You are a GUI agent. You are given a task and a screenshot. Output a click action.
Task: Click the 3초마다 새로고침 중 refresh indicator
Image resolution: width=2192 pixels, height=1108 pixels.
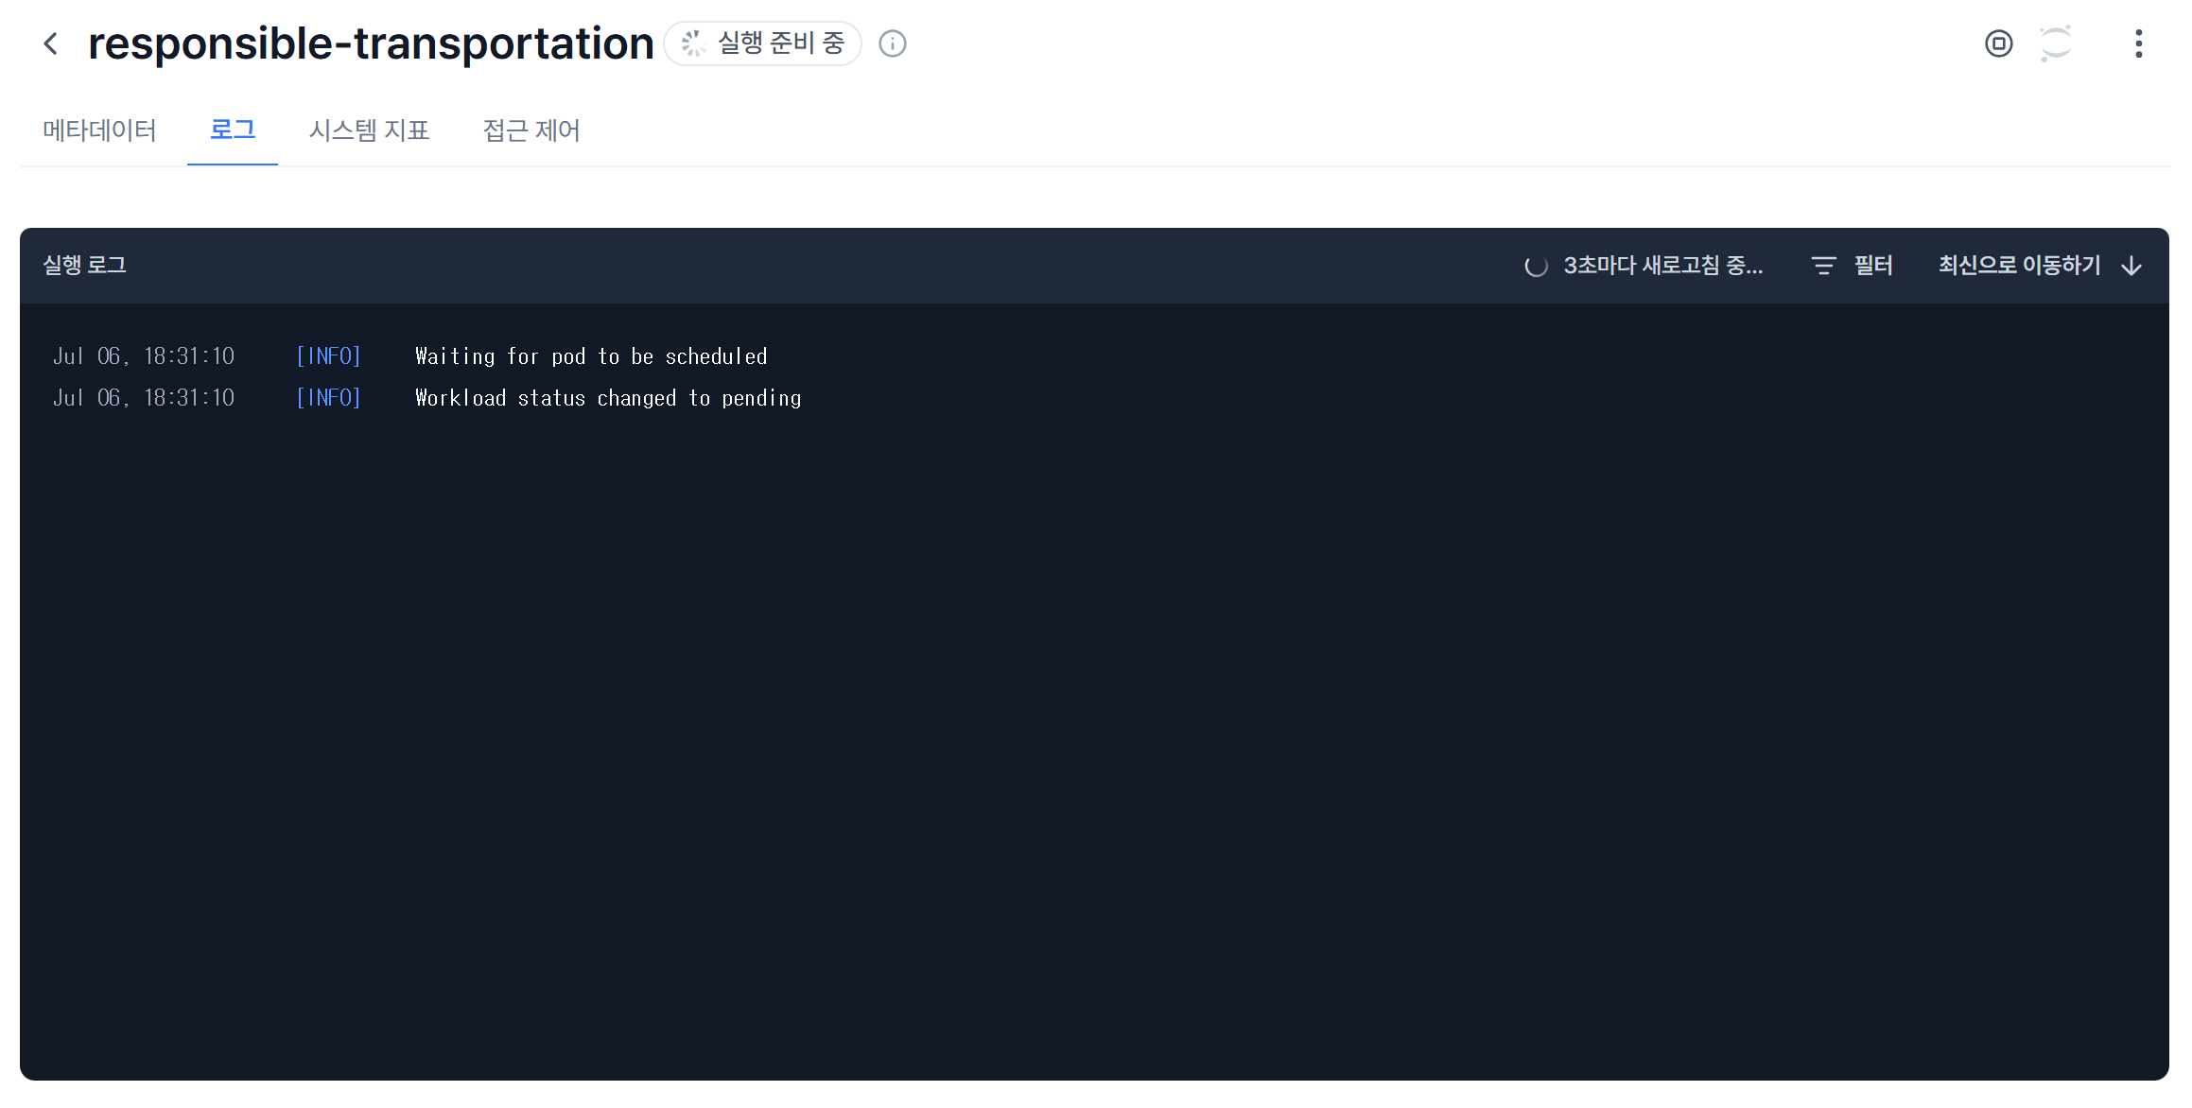(1644, 266)
